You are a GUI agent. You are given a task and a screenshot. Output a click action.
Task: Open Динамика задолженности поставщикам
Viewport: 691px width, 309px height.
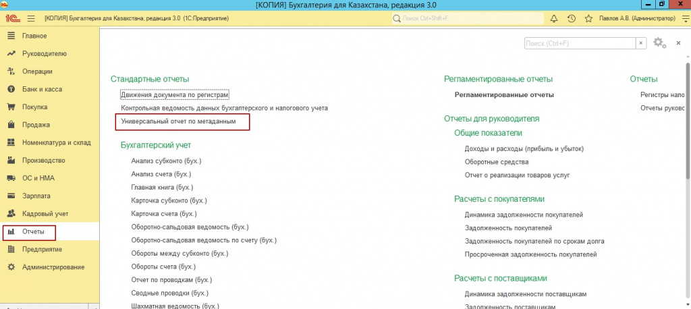525,294
